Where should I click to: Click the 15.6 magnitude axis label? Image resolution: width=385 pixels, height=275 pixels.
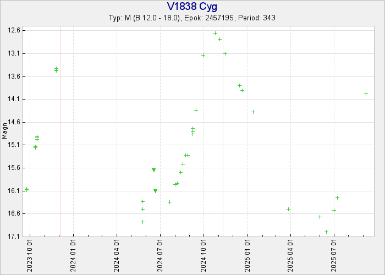point(14,168)
